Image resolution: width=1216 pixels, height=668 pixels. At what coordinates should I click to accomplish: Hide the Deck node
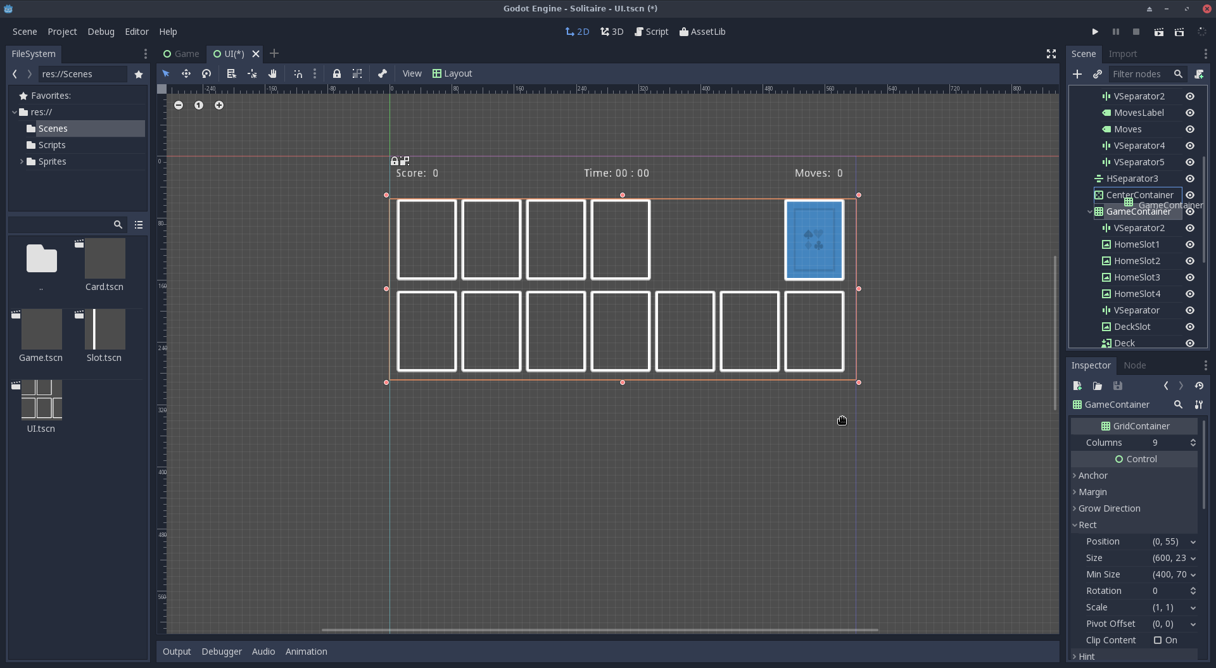tap(1190, 343)
